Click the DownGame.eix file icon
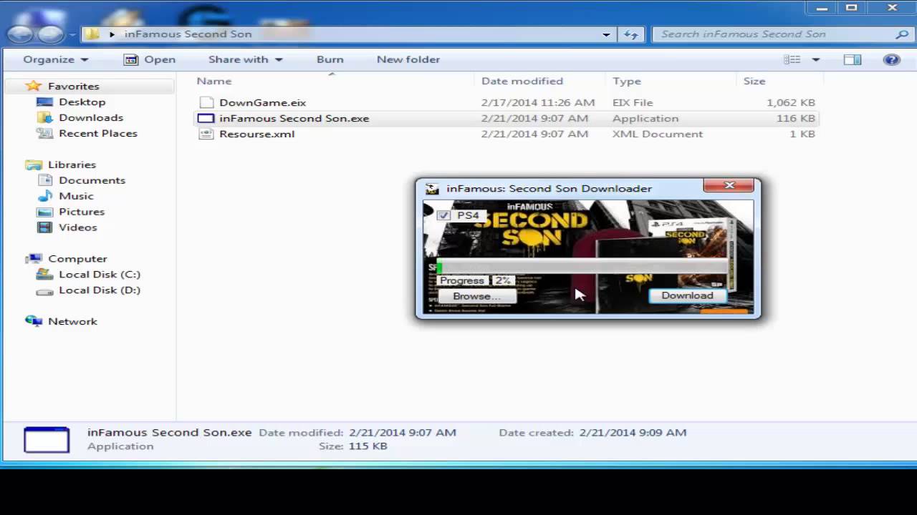 [x=206, y=102]
